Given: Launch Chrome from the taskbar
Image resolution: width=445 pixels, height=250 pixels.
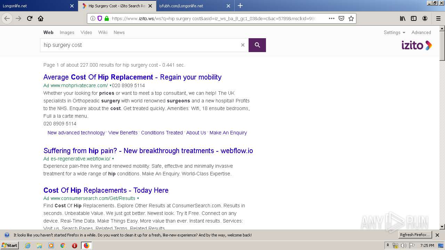Looking at the screenshot, I should [63, 245].
